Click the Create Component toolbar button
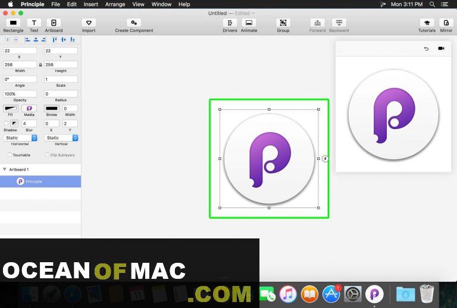The width and height of the screenshot is (457, 308). click(134, 23)
